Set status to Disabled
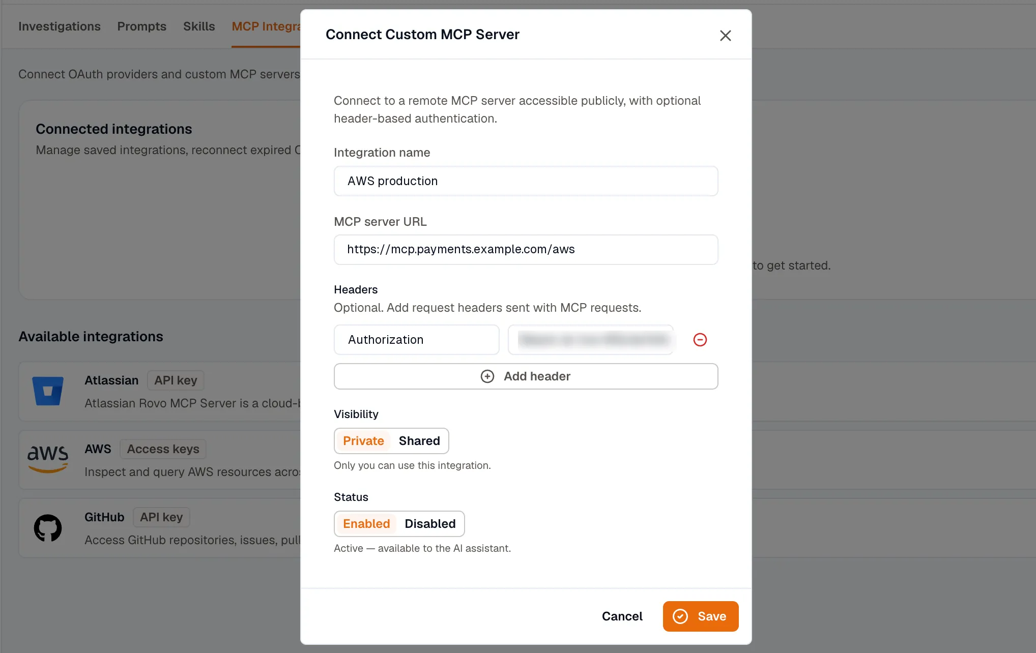 coord(430,524)
